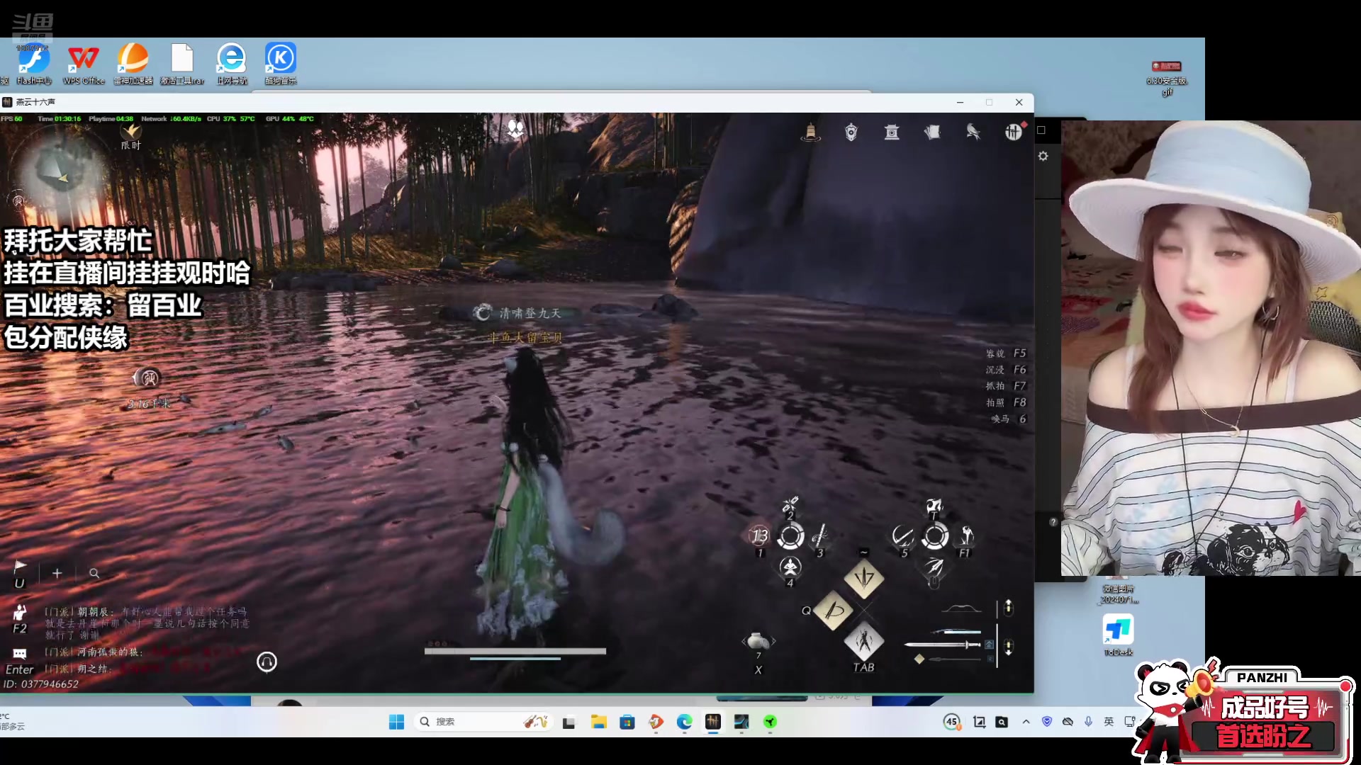This screenshot has height=765, width=1361.
Task: Open WPS Office desktop shortcut
Action: (x=84, y=64)
